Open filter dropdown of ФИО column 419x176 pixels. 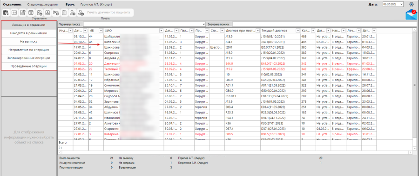click(x=161, y=31)
